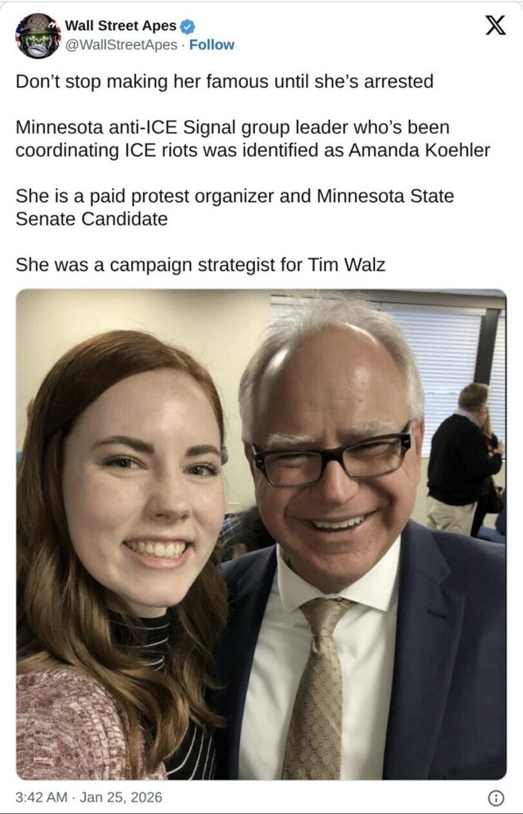Click the 'paid protest organizer' paragraph
This screenshot has height=814, width=523.
tap(234, 207)
